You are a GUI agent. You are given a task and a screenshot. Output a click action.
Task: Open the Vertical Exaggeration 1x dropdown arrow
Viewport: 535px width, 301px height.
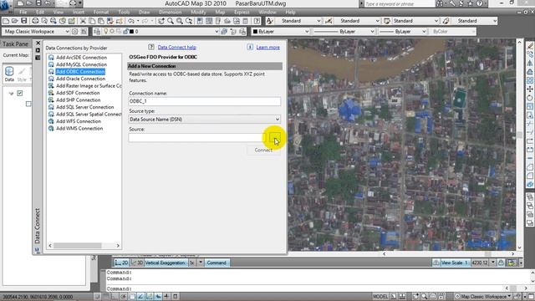201,263
